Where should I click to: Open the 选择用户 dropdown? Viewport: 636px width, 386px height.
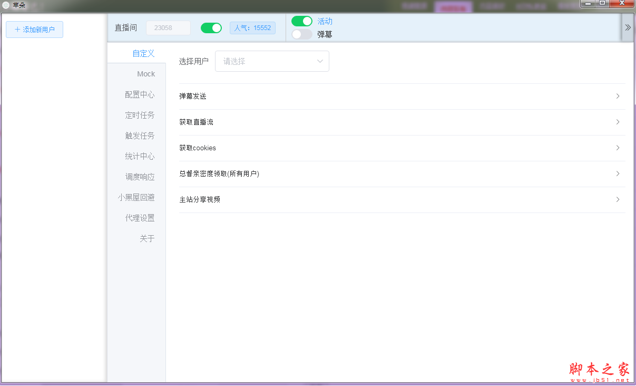272,61
